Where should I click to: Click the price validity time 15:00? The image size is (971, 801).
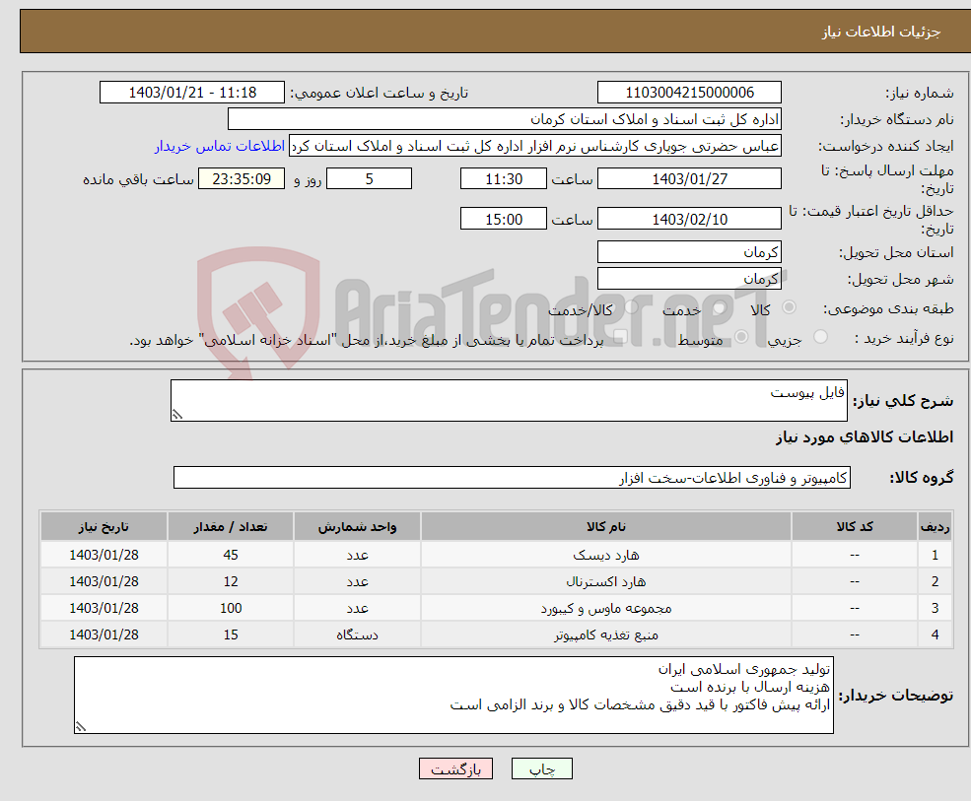[504, 219]
